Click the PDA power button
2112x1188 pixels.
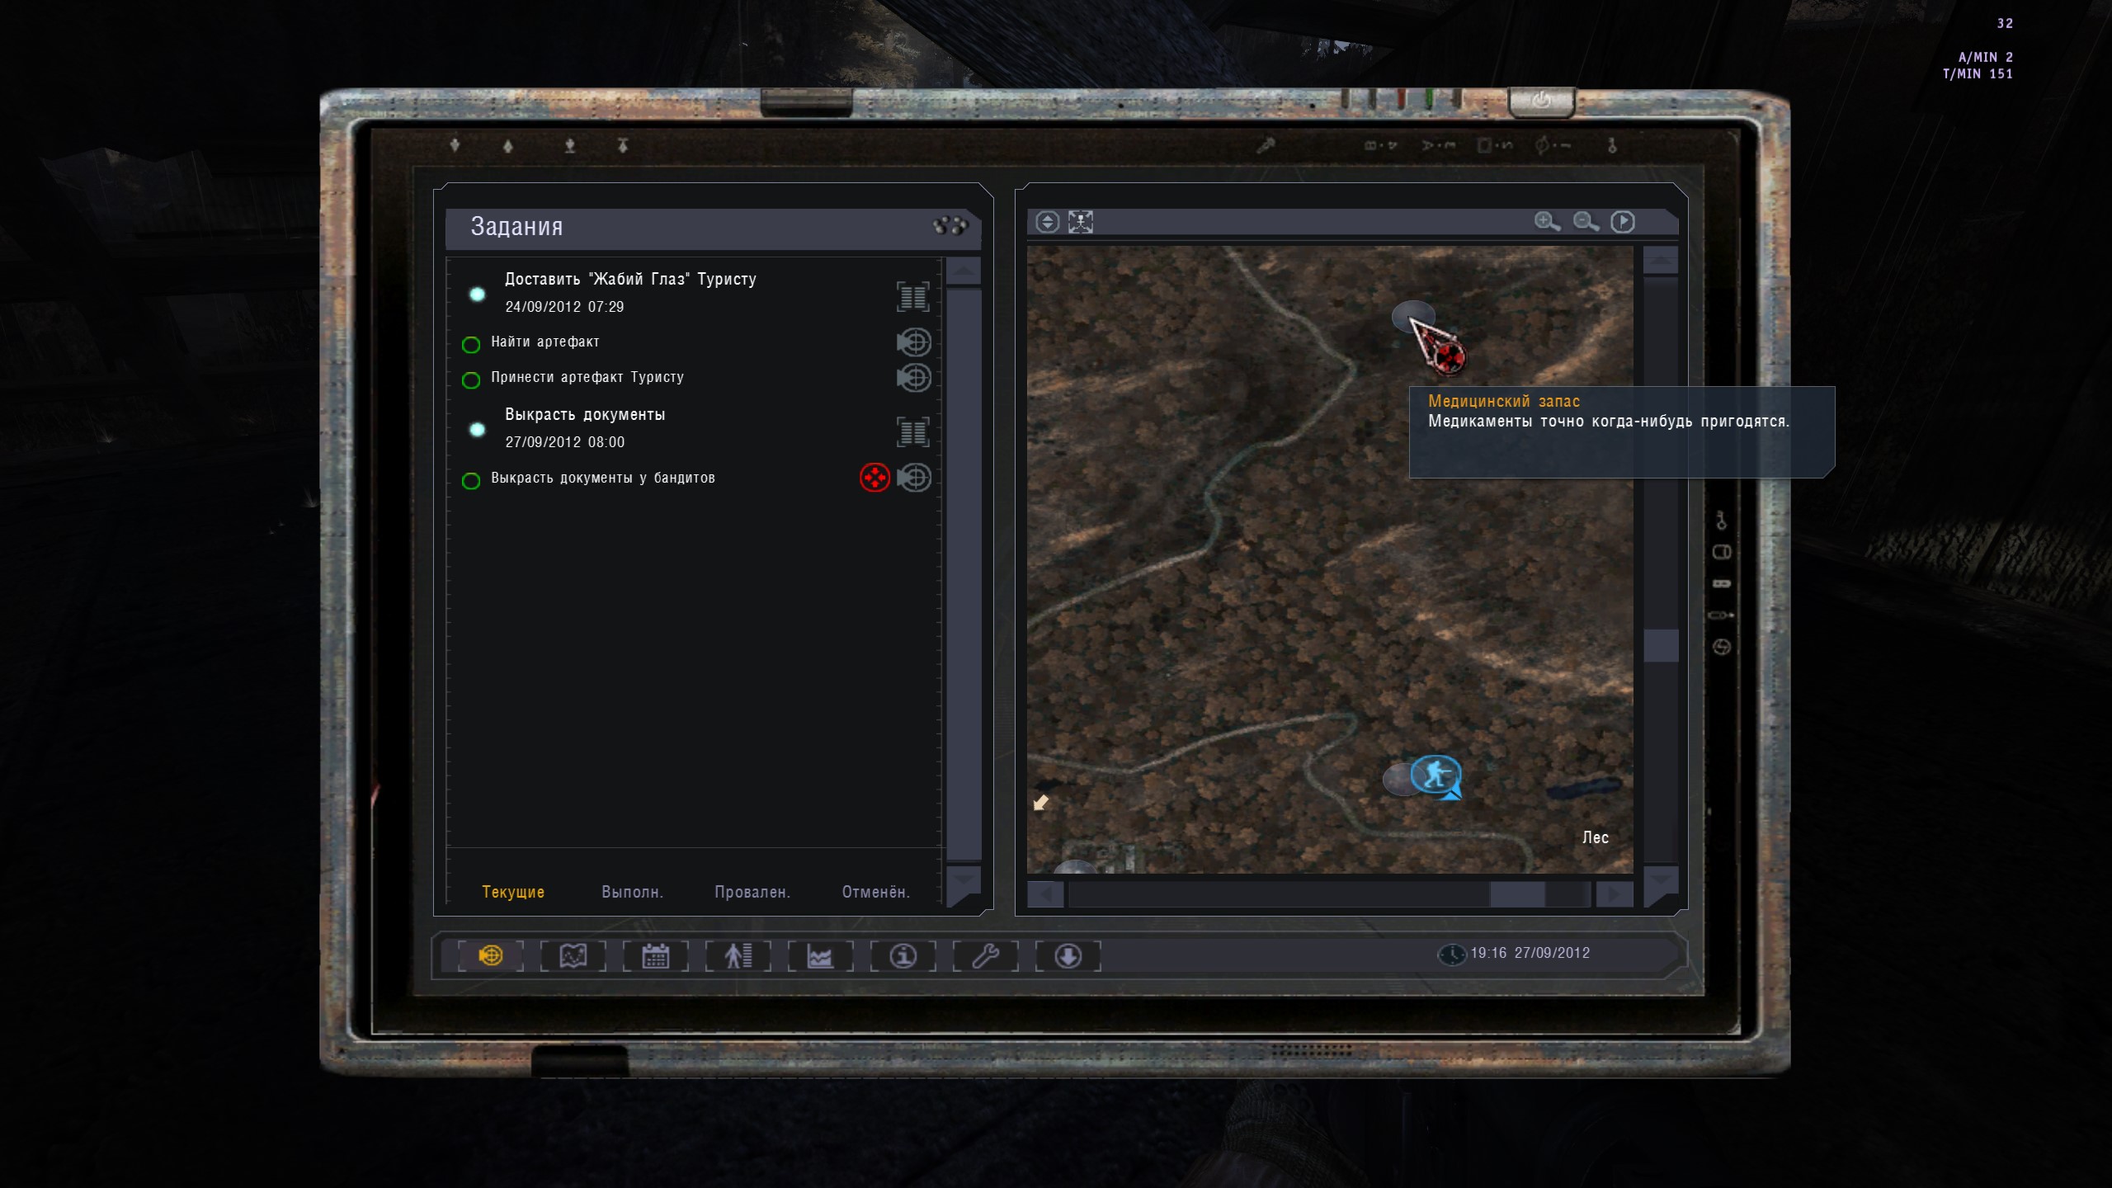(1541, 101)
